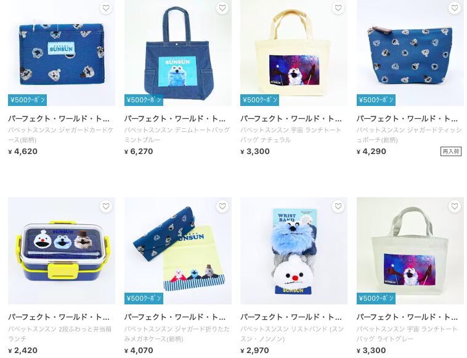467x358 pixels.
Task: Select ¥500 coupon tag on folding glasses case
Action: pos(144,298)
